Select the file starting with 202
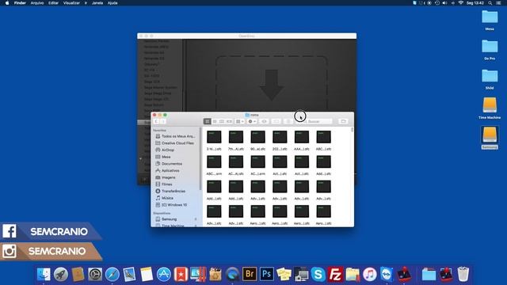Viewport: 507px width, 285px height. coord(280,141)
